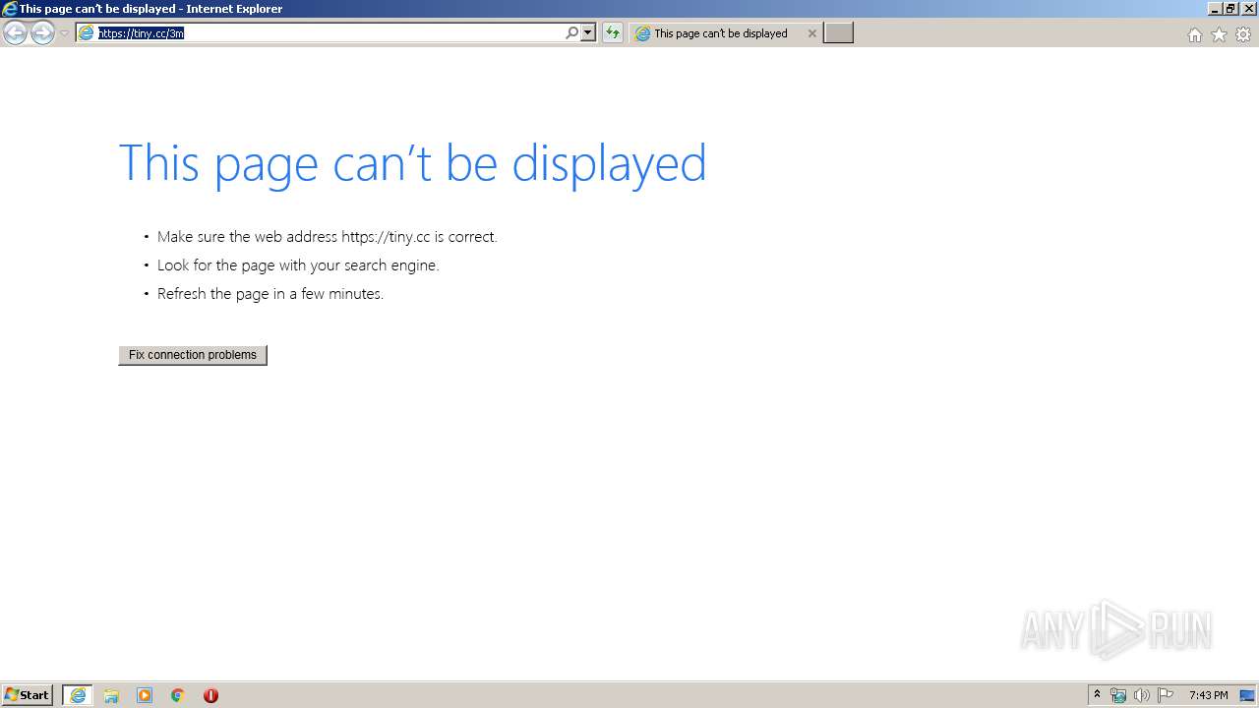This screenshot has height=708, width=1259.
Task: Click the Fix connection problems button
Action: [x=193, y=355]
